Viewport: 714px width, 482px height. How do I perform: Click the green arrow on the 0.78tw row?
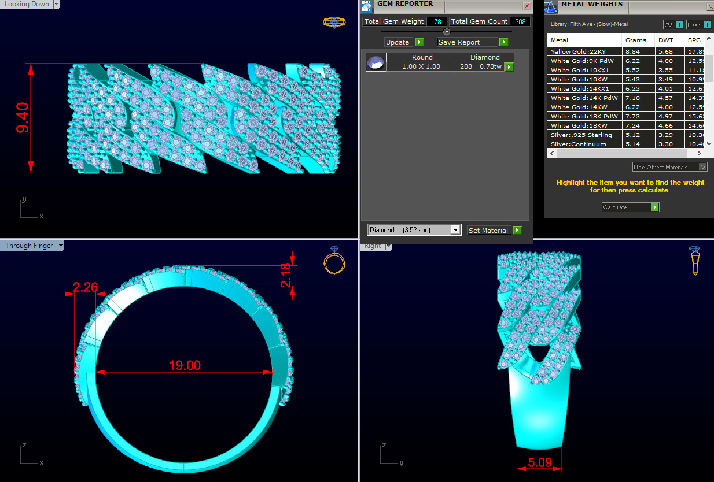click(x=509, y=67)
